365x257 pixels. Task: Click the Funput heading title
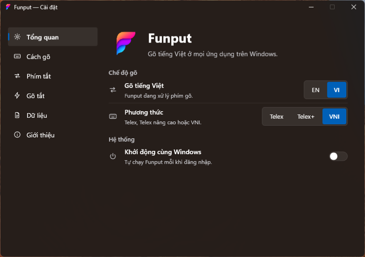point(170,38)
